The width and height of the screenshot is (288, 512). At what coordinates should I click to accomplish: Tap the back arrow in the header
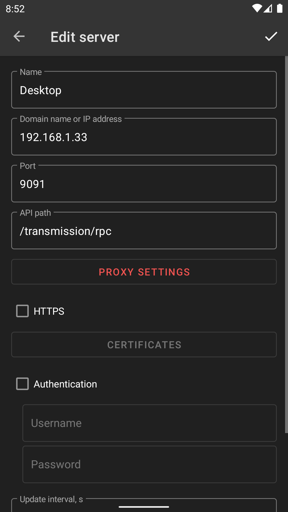pyautogui.click(x=19, y=37)
